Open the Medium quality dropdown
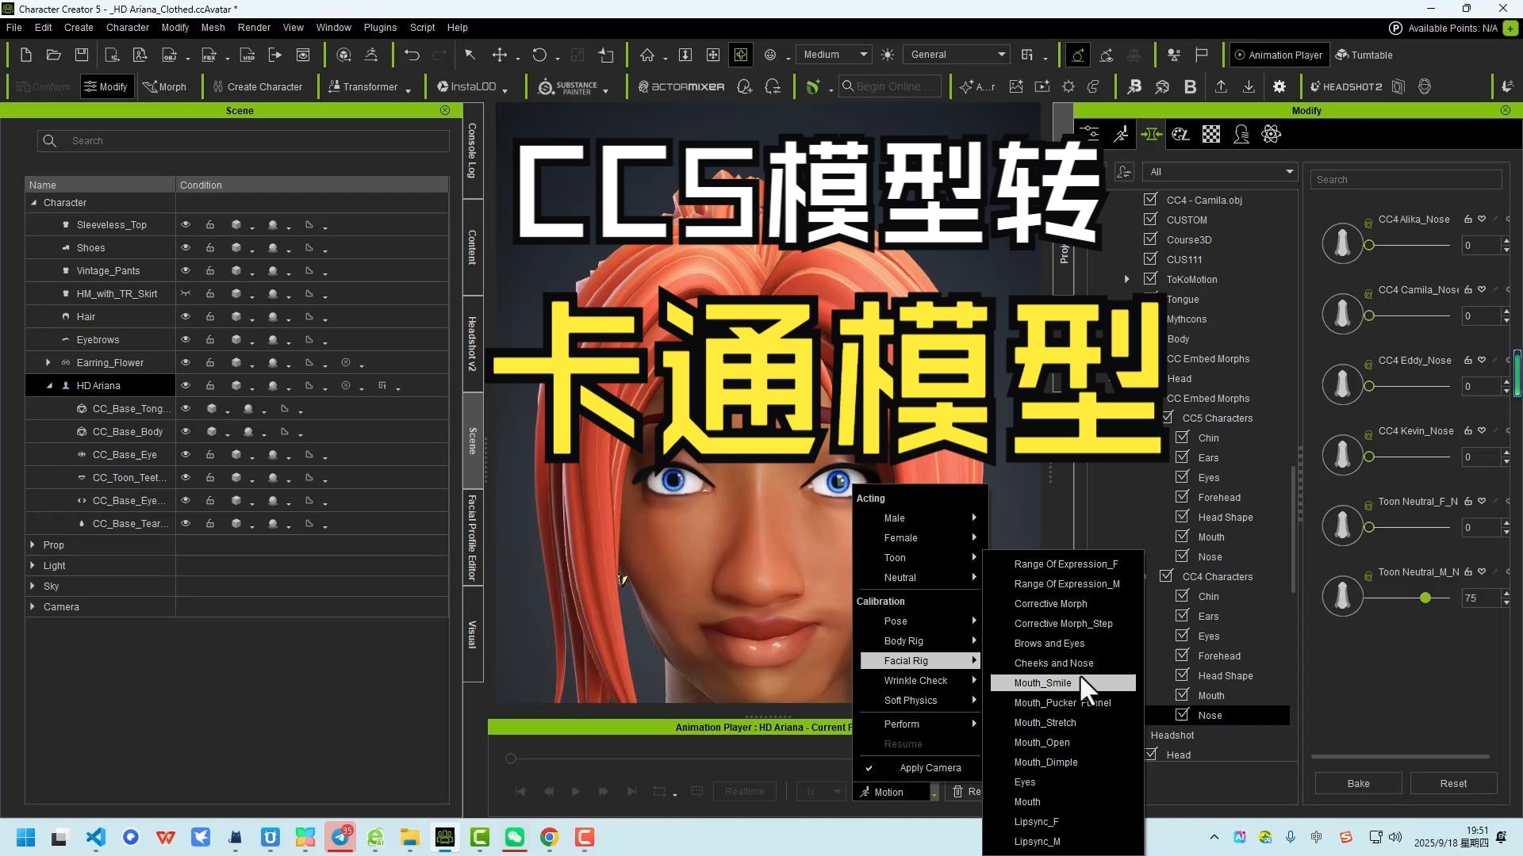 834,55
